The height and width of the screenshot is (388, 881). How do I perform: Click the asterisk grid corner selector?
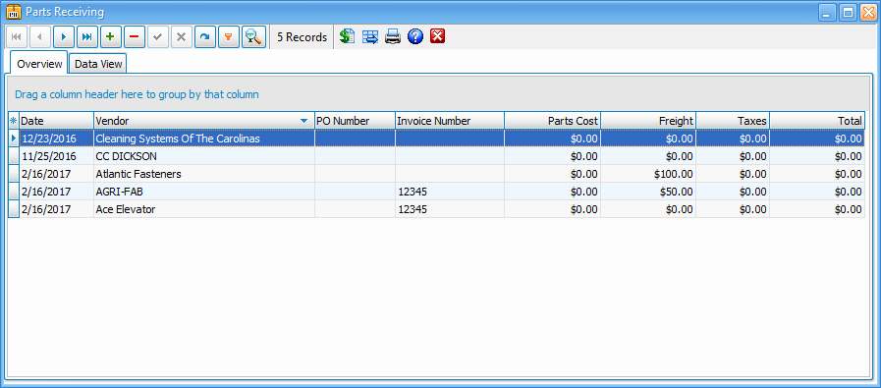pyautogui.click(x=14, y=121)
